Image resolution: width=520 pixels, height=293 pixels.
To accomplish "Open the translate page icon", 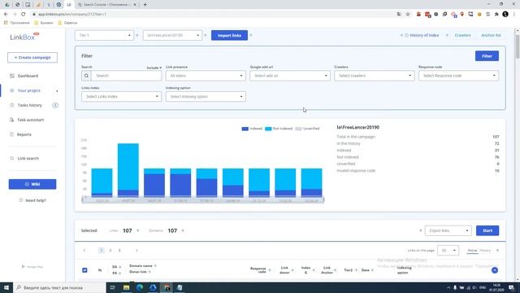I will pos(399,15).
